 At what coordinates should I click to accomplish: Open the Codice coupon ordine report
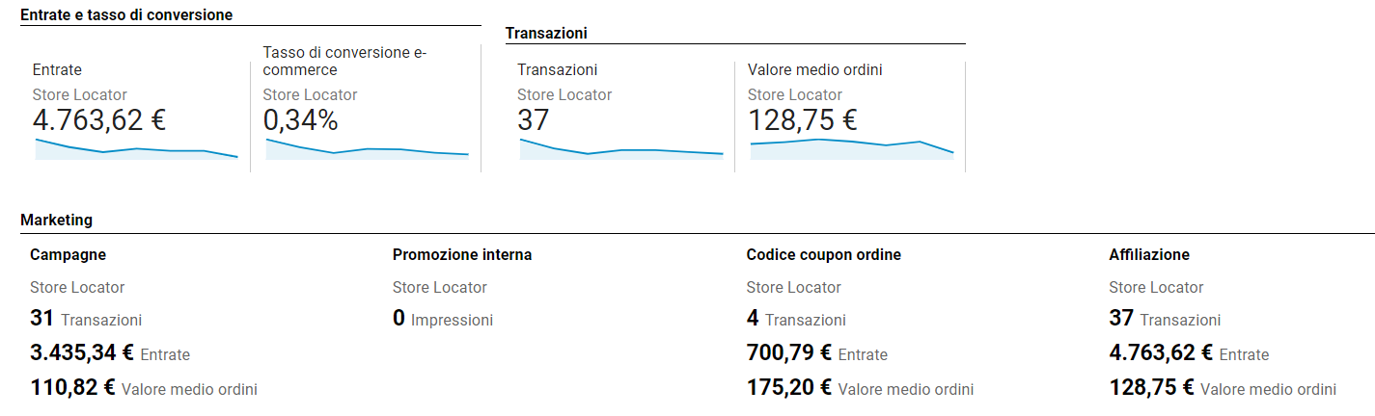824,255
